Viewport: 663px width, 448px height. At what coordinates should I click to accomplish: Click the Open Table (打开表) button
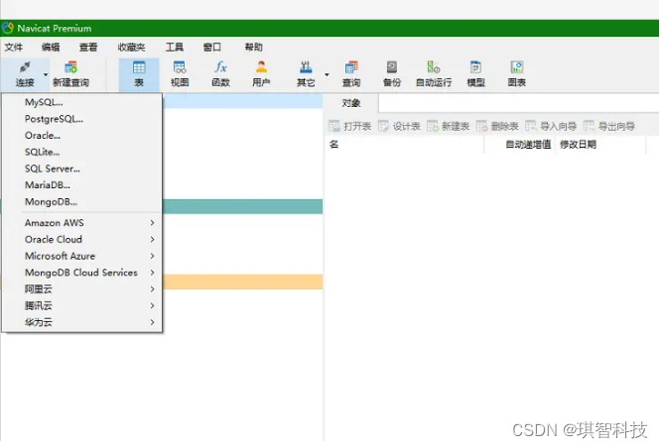(x=349, y=126)
